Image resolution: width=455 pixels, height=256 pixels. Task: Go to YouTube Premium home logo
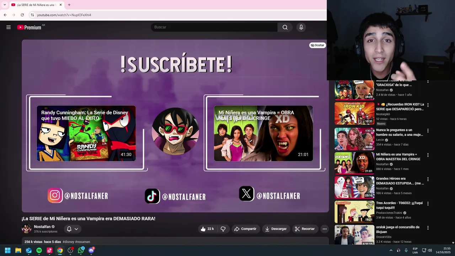click(29, 27)
